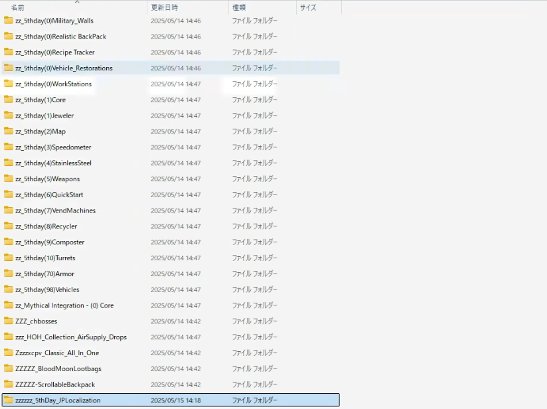The height and width of the screenshot is (409, 547).
Task: Select the zzzzzz_5thDay_JPLocalization folder name
Action: point(58,400)
